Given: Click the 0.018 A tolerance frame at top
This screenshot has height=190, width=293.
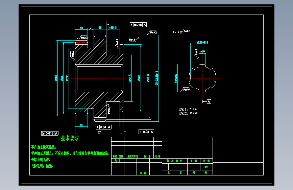Looking at the screenshot, I should pyautogui.click(x=138, y=25).
